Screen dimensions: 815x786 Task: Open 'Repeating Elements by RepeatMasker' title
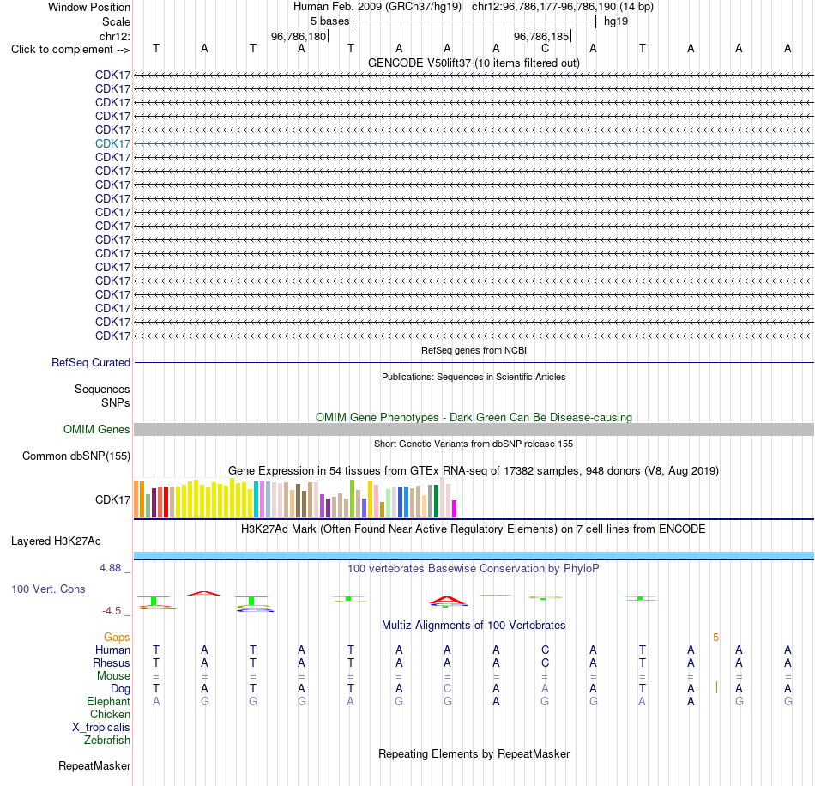(x=474, y=753)
